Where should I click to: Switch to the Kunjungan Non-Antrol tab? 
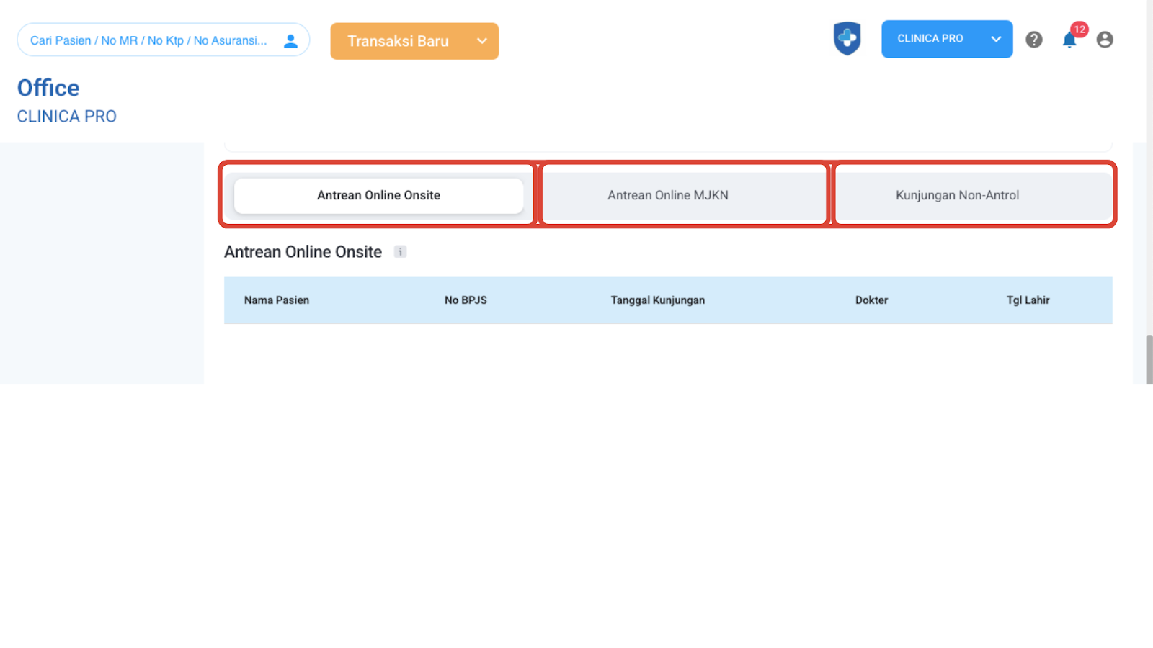pyautogui.click(x=957, y=195)
